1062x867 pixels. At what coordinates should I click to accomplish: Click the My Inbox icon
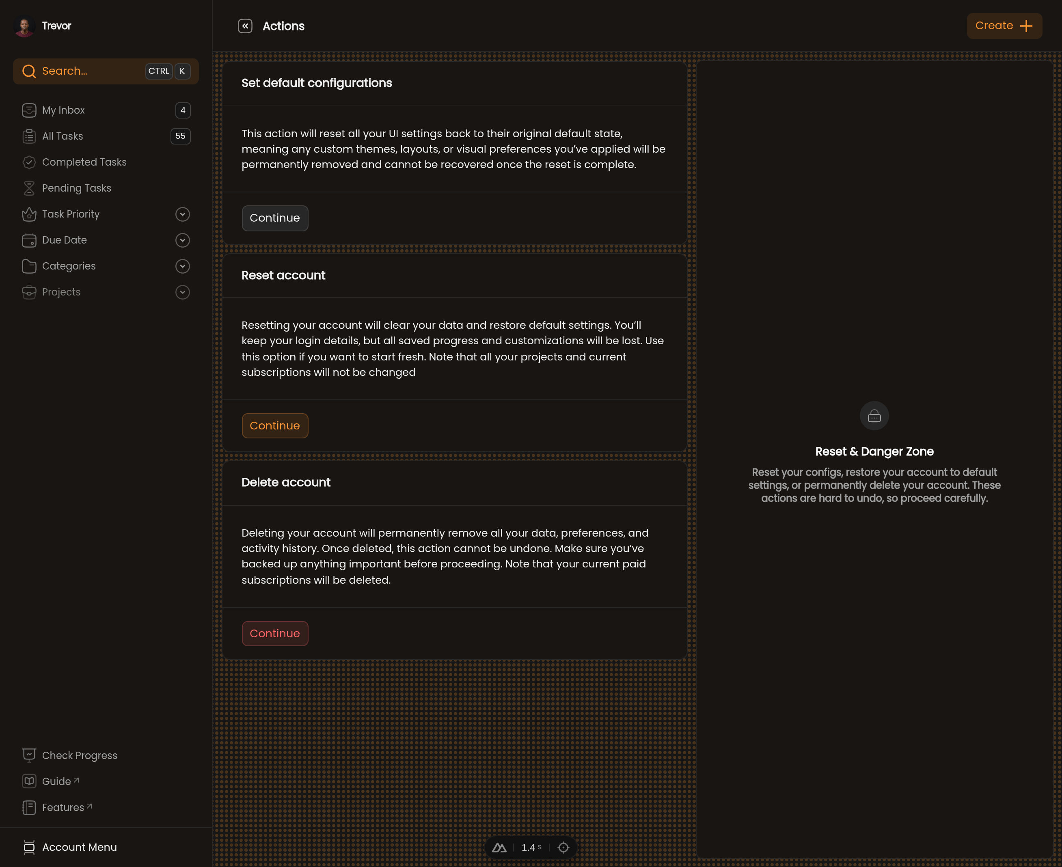tap(29, 110)
